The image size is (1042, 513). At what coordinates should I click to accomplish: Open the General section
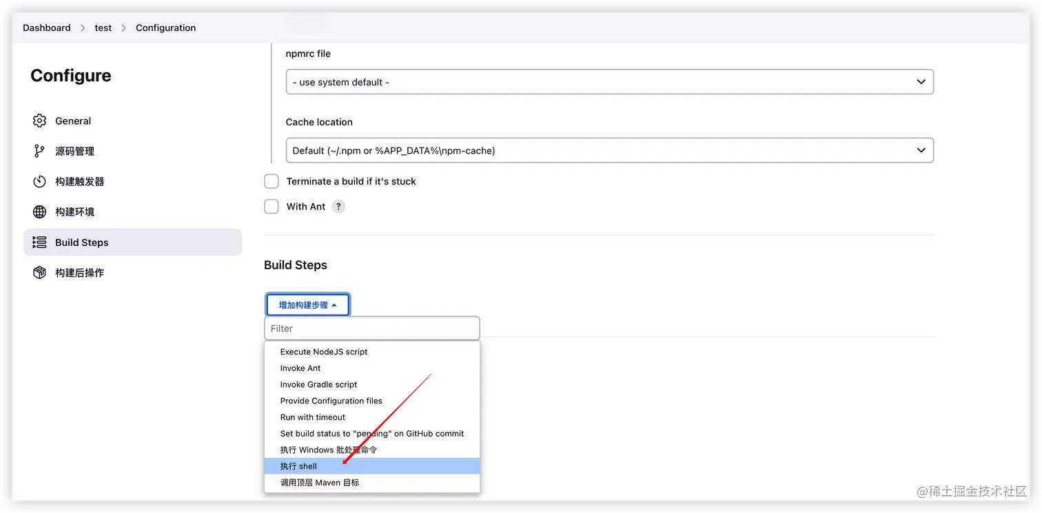coord(132,121)
